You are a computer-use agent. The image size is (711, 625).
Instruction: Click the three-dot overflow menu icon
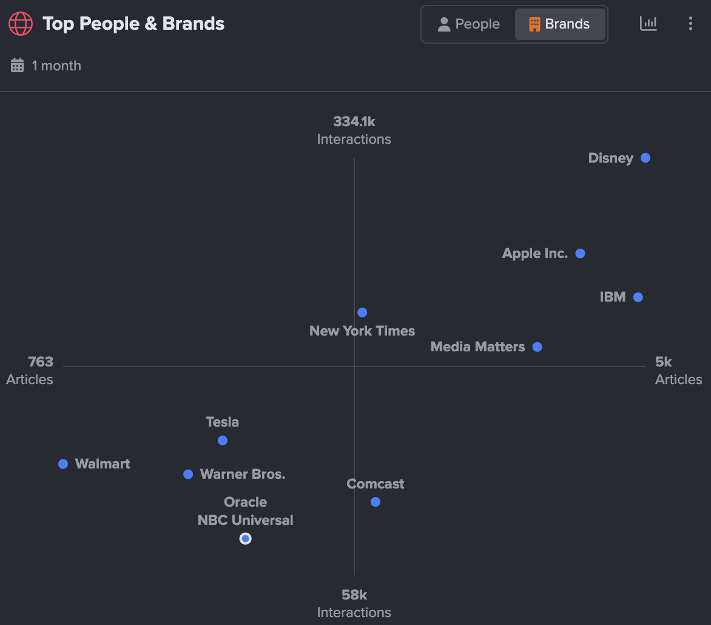[690, 24]
